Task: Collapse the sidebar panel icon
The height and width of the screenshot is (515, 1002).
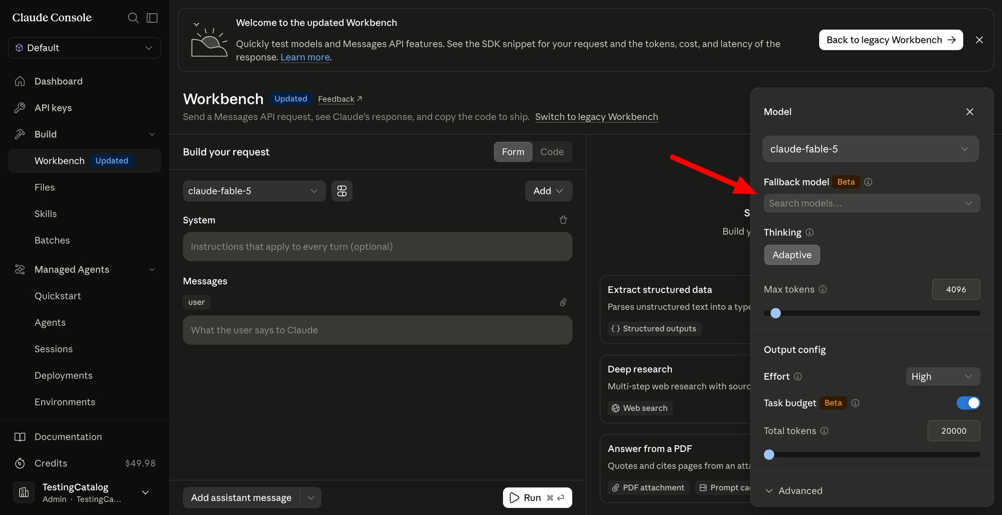Action: (x=152, y=18)
